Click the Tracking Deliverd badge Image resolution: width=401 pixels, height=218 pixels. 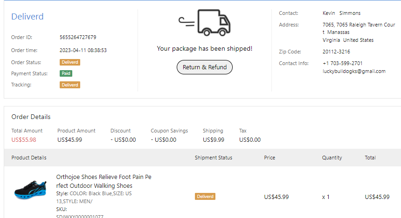click(70, 85)
